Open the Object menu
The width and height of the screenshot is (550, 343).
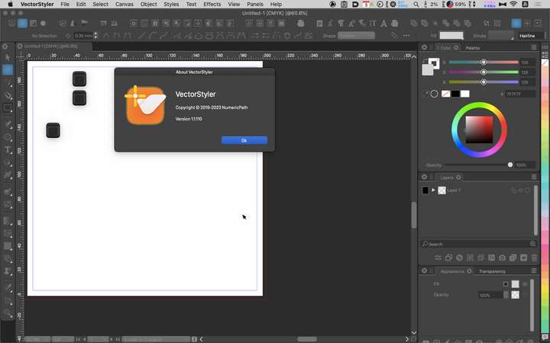[x=148, y=5]
